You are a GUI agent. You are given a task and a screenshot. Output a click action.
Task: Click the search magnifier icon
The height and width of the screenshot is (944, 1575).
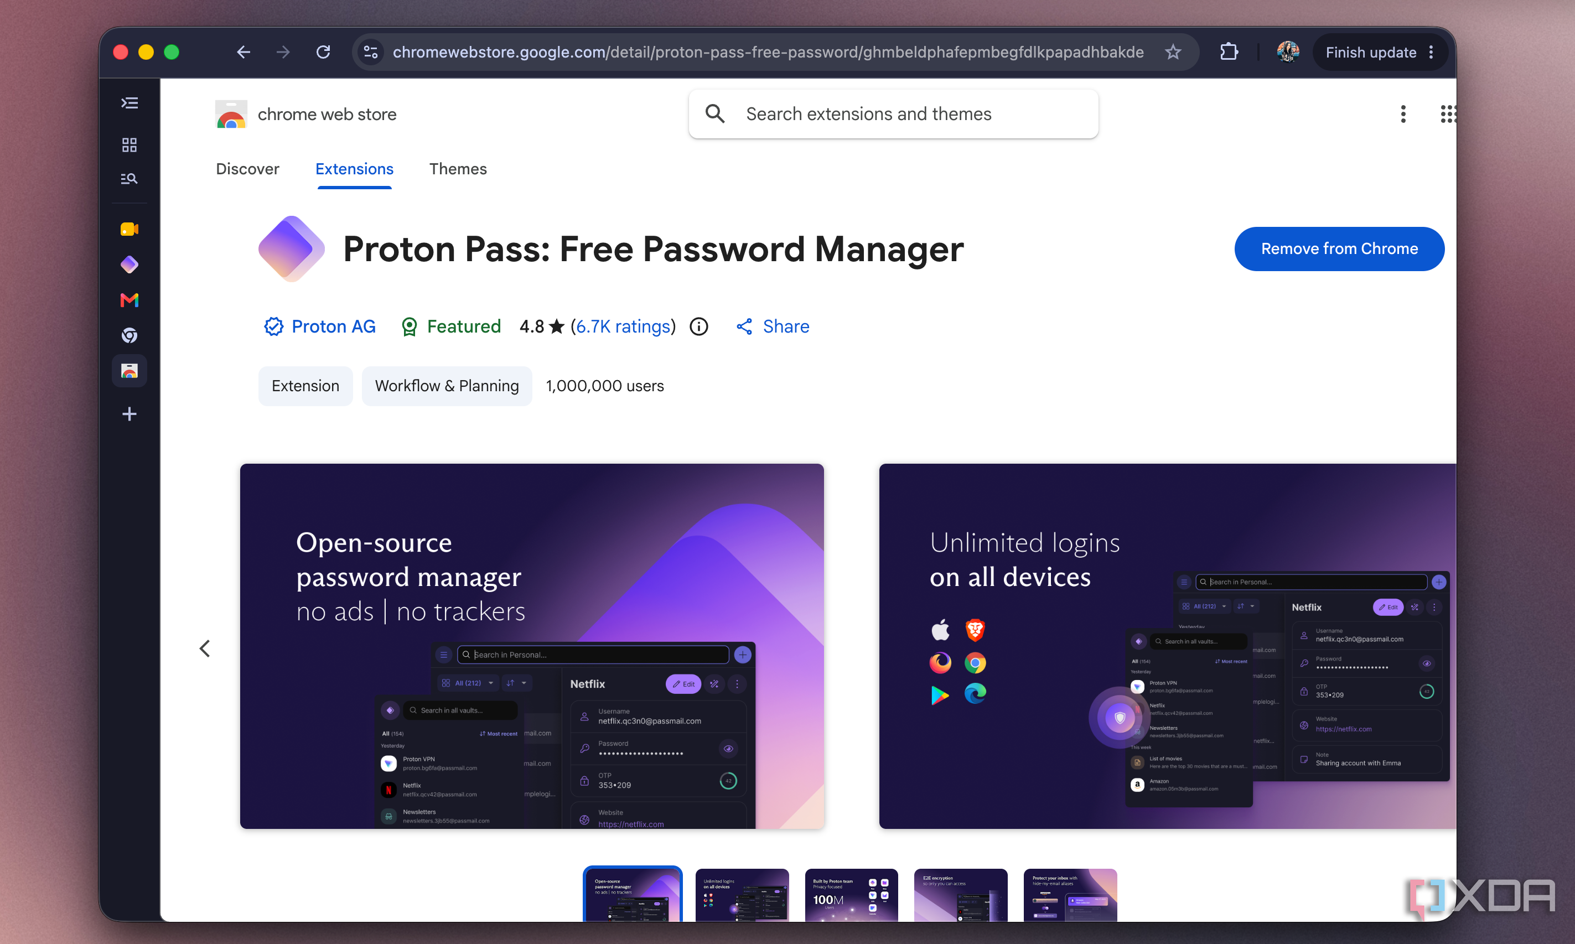(x=715, y=114)
